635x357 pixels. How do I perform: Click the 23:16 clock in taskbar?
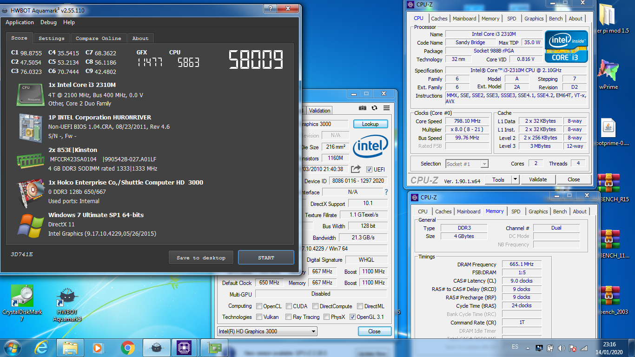(609, 344)
